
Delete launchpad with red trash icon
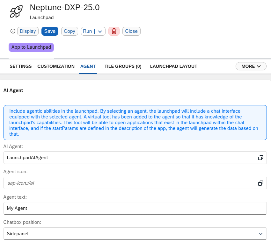pos(114,31)
